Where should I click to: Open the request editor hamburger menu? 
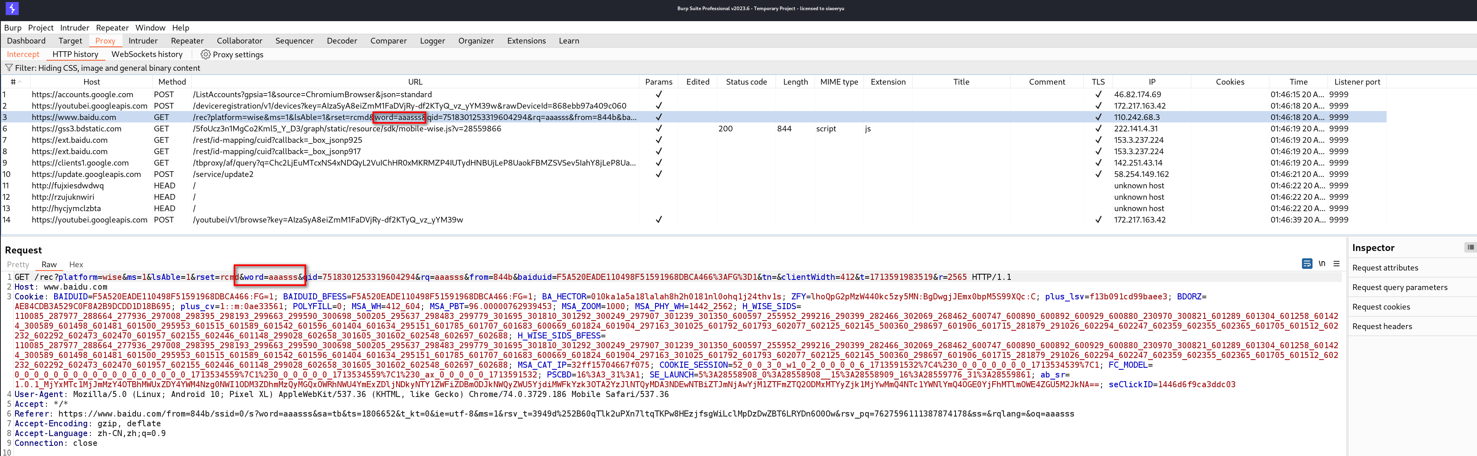[x=1337, y=264]
